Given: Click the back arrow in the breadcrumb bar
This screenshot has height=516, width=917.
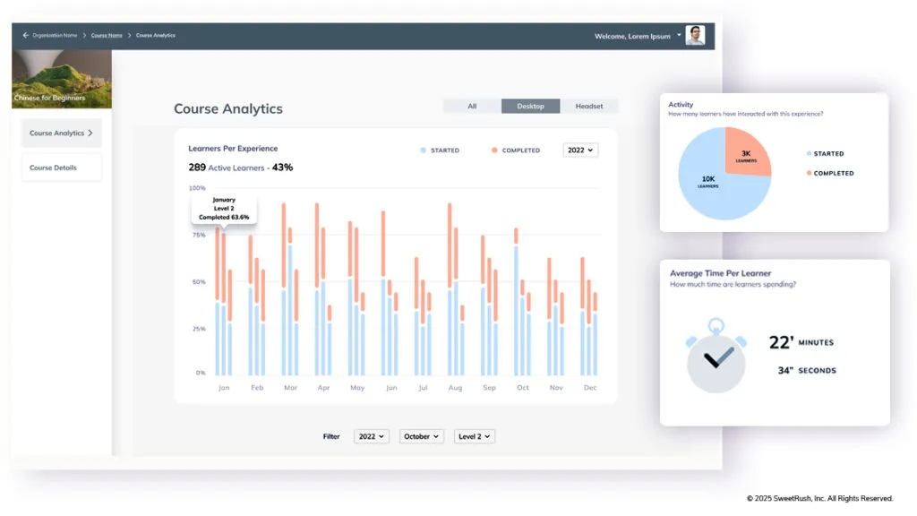Looking at the screenshot, I should coord(24,36).
